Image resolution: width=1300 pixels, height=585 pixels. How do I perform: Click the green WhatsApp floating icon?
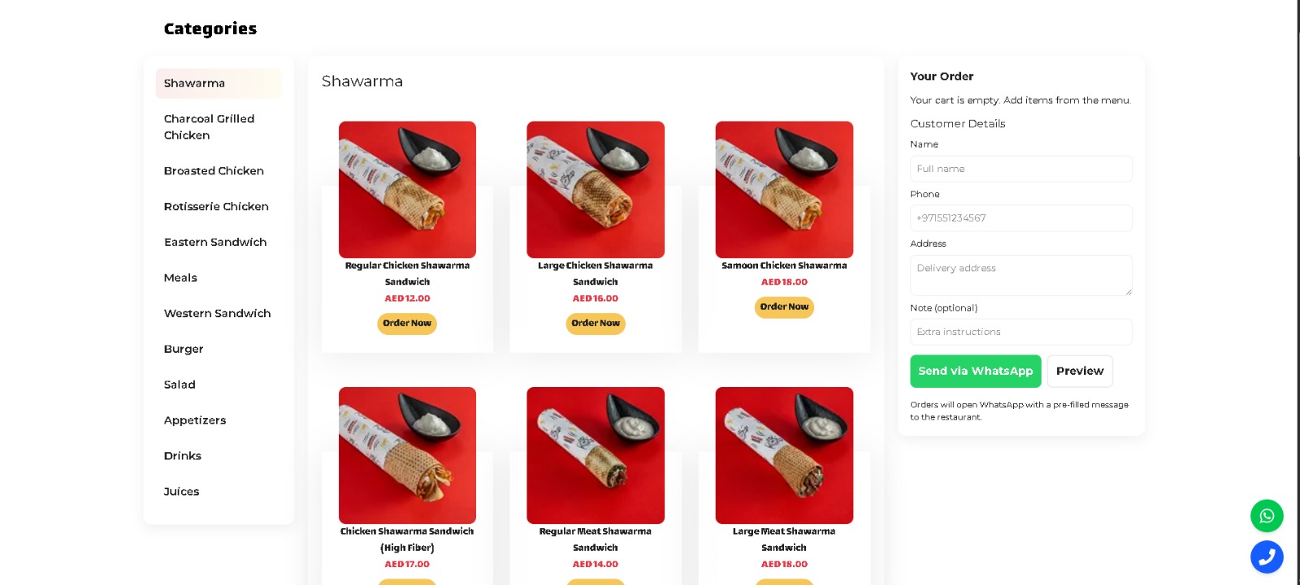coord(1267,516)
